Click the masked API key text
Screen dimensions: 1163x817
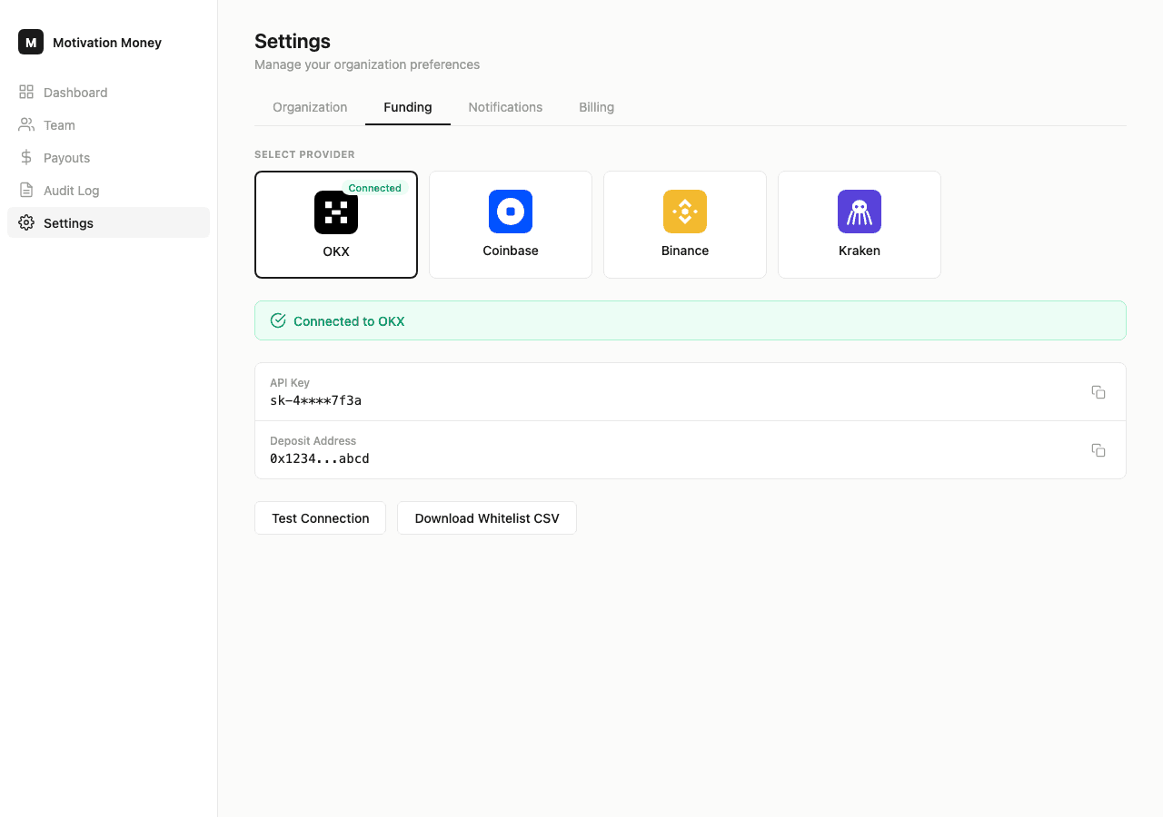click(315, 400)
